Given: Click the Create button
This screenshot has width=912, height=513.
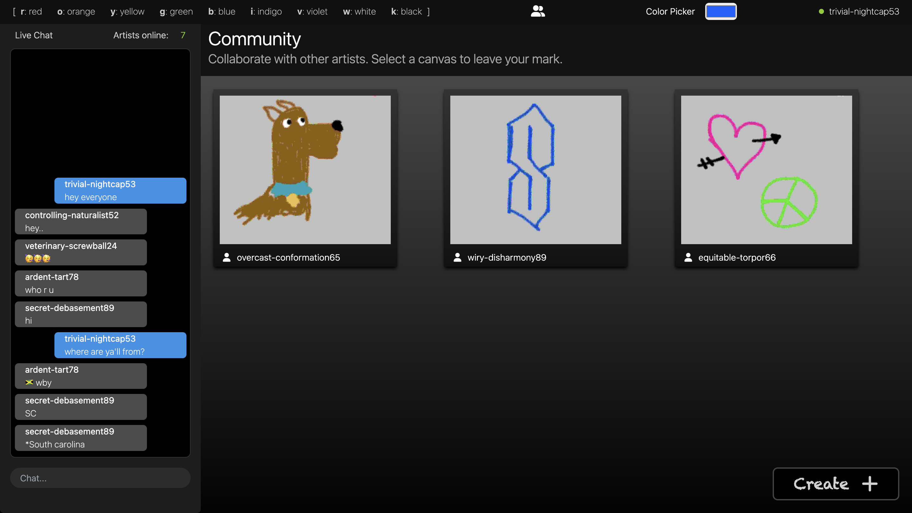Looking at the screenshot, I should pos(836,484).
